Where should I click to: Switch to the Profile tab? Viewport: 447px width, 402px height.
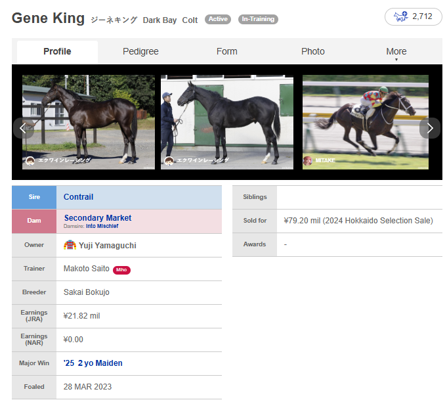pos(57,51)
